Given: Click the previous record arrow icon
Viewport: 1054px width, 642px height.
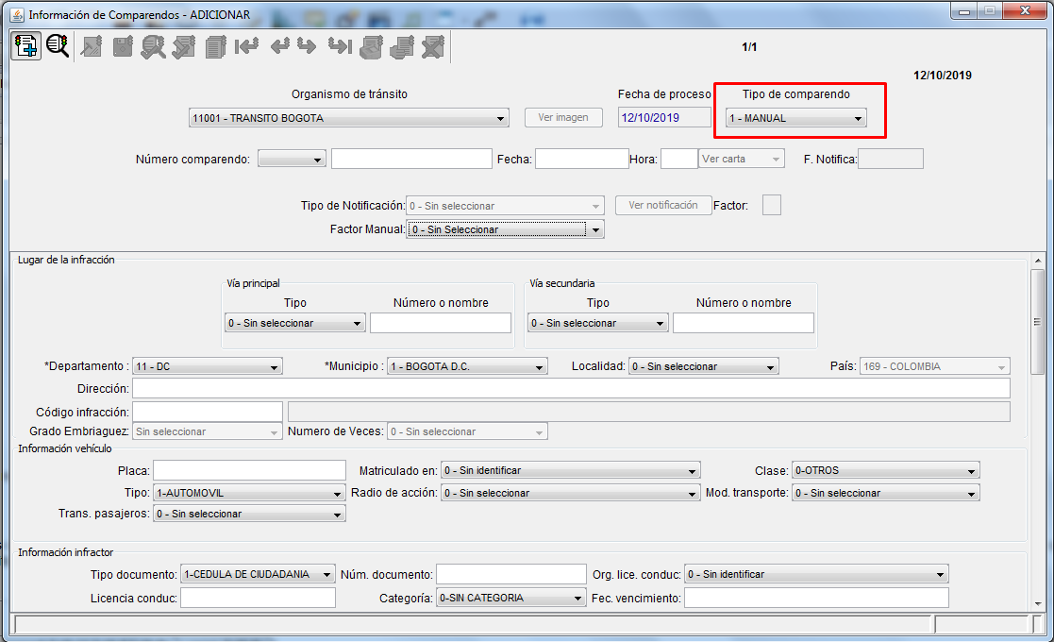Looking at the screenshot, I should (x=279, y=46).
